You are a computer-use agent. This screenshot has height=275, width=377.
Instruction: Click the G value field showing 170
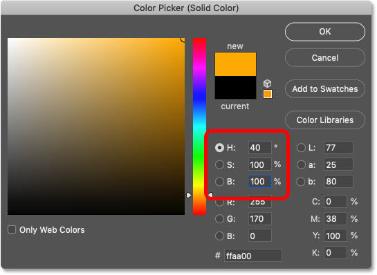point(260,219)
